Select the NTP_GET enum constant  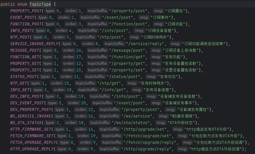coord(19,83)
